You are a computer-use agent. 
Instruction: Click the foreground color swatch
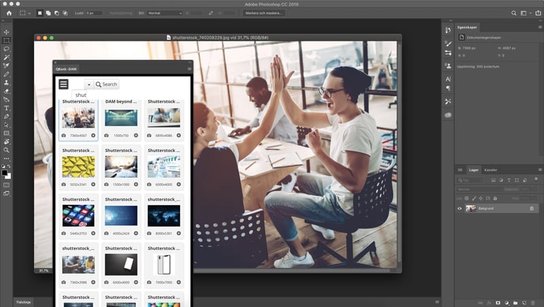click(x=5, y=173)
